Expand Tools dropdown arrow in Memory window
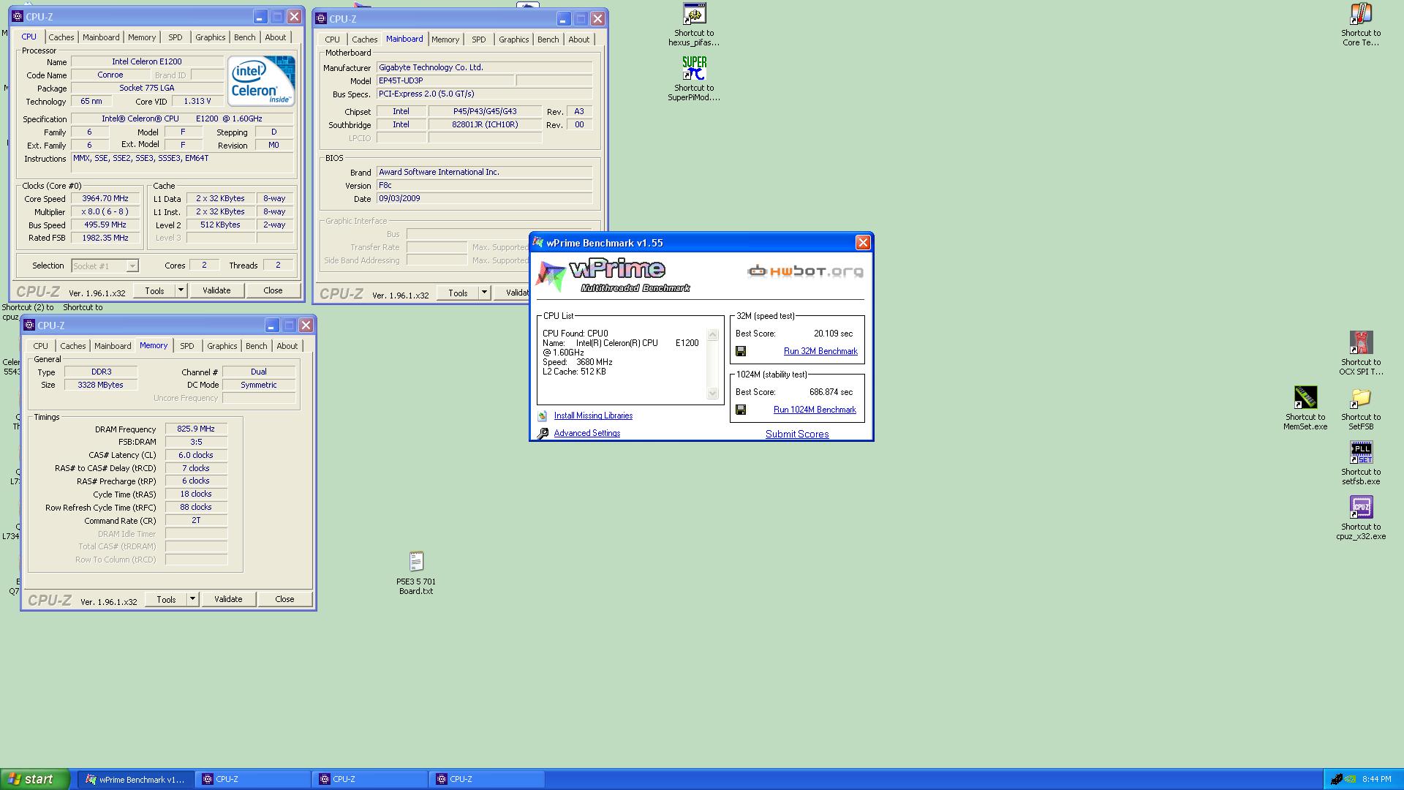This screenshot has height=790, width=1404. [192, 600]
